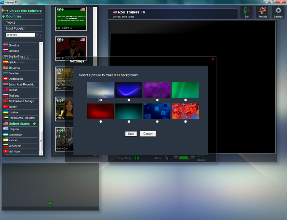This screenshot has height=220, width=287.
Task: Click the key icon beside Unlock this Software
Action: (5, 10)
